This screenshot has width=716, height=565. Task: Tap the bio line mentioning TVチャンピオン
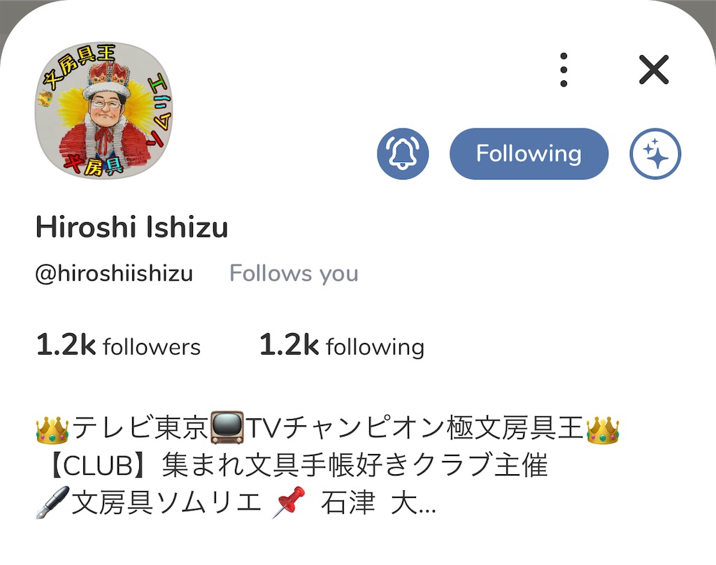pyautogui.click(x=327, y=428)
